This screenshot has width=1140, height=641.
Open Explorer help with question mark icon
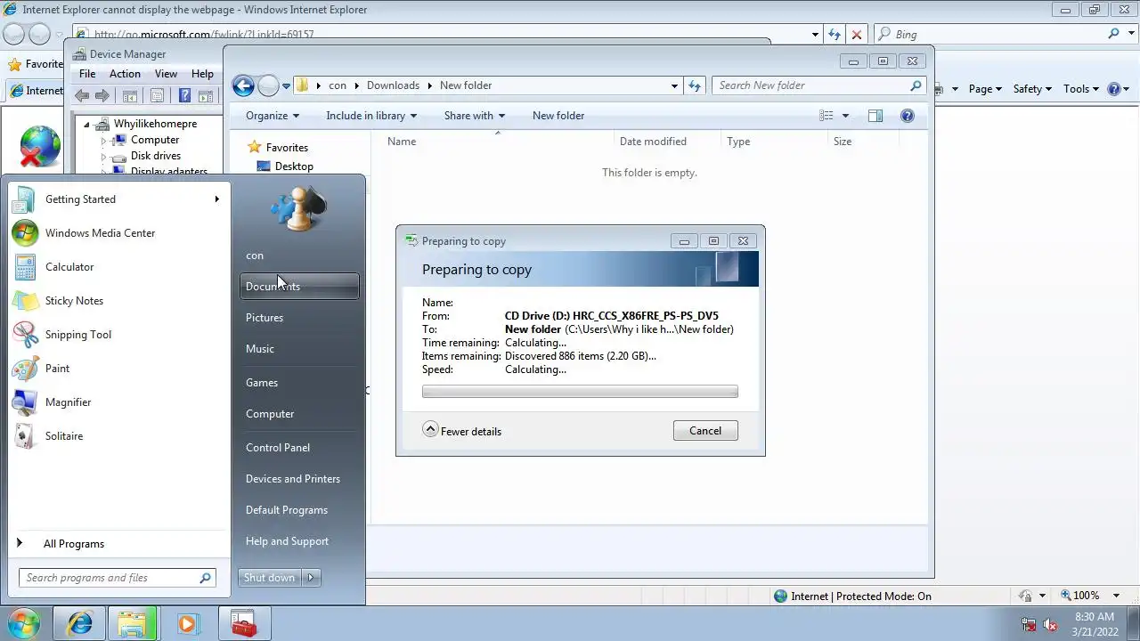(907, 116)
